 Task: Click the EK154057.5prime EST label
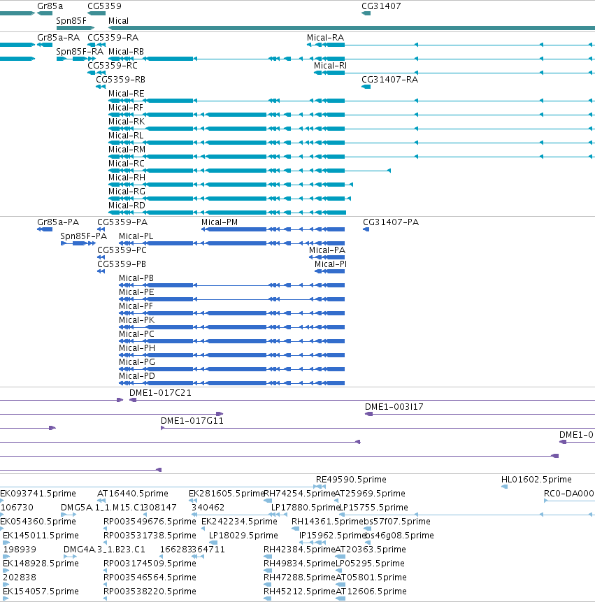pos(41,592)
